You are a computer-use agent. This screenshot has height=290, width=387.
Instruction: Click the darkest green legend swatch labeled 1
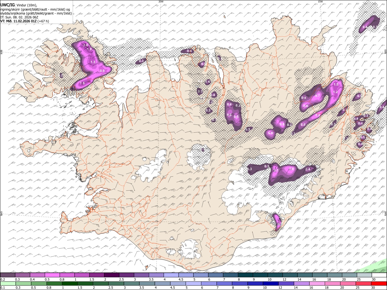(x=70, y=283)
